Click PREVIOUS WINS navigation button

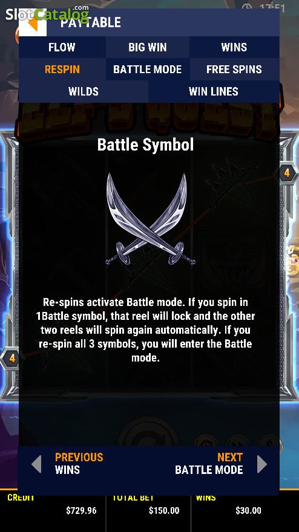coord(79,464)
